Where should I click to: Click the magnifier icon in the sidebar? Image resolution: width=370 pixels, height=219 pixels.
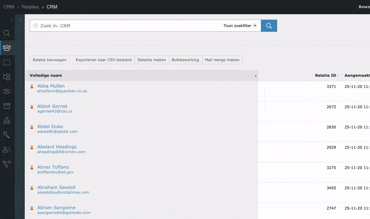pyautogui.click(x=7, y=33)
